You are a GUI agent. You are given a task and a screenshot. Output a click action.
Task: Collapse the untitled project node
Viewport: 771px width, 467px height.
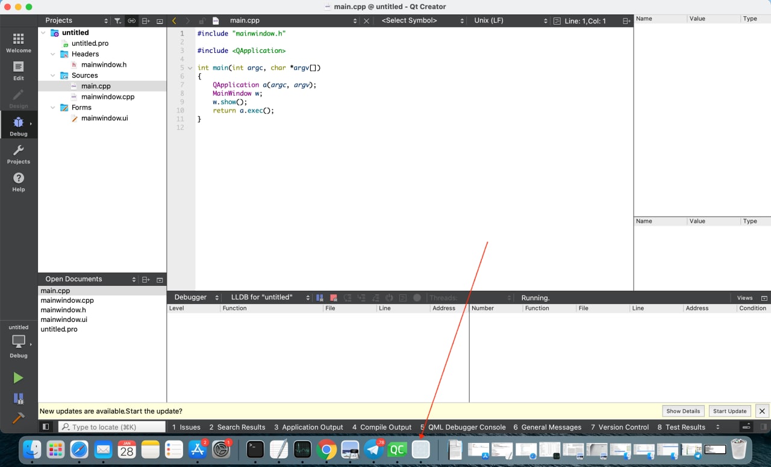click(43, 32)
